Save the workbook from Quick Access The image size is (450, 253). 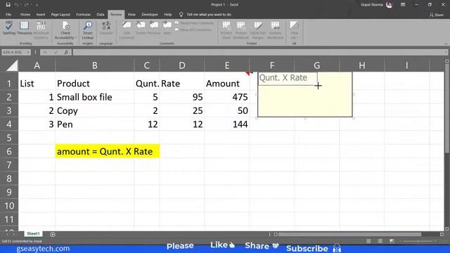(8, 5)
